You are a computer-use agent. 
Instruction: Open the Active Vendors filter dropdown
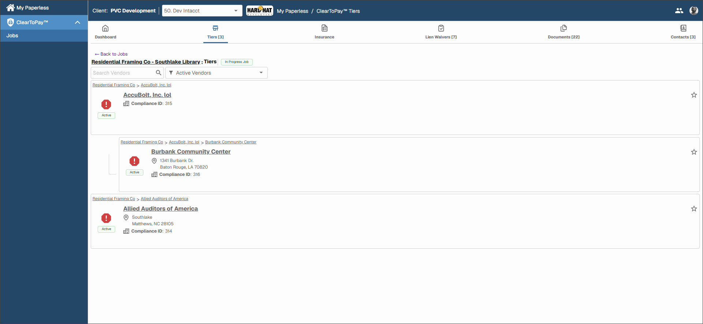217,73
